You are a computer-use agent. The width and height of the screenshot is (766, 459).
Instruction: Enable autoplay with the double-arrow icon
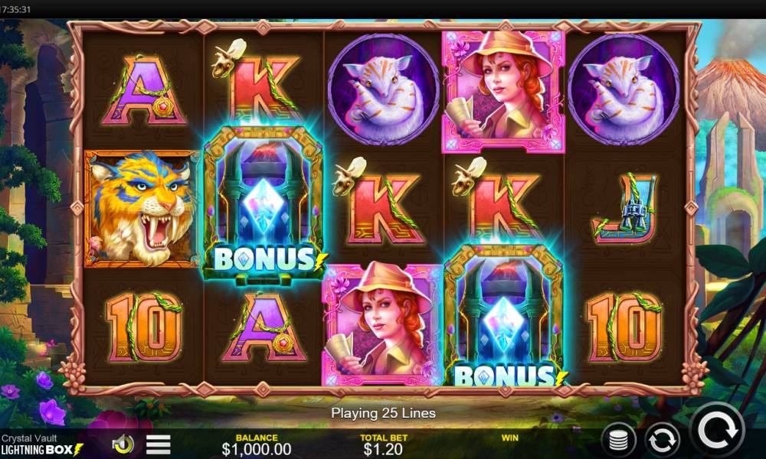point(662,441)
